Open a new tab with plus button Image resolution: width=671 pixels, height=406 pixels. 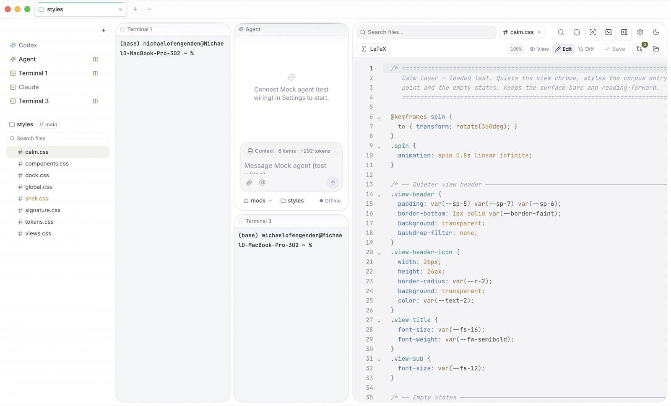tap(135, 9)
